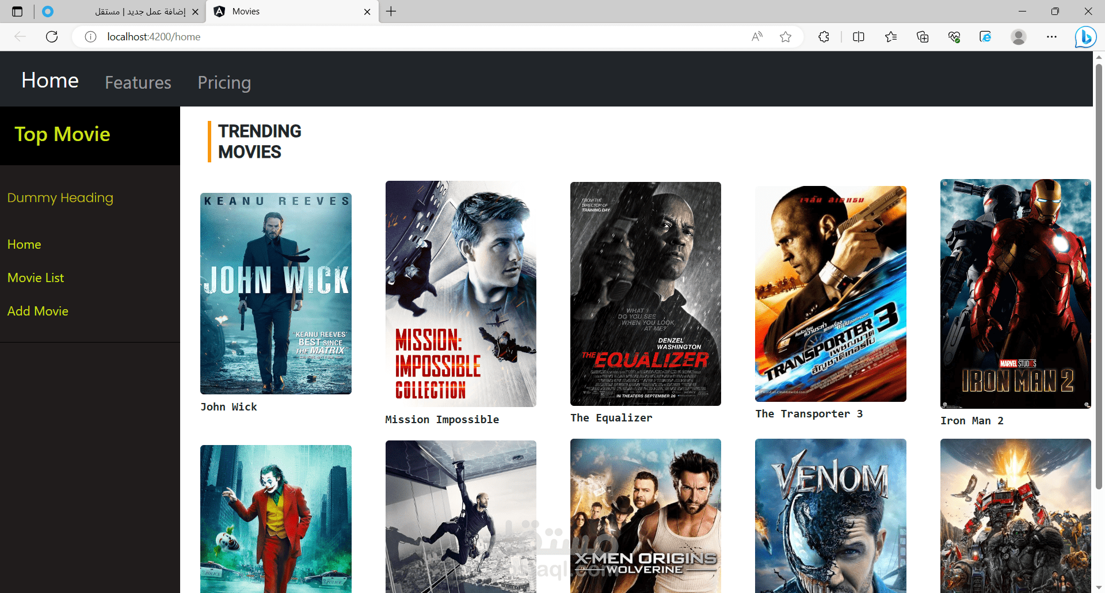Screen dimensions: 1105x593
Task: Click the Top Movie sidebar title
Action: 62,134
